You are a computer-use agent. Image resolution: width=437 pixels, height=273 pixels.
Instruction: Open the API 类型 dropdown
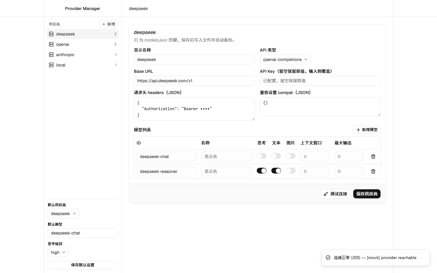pos(285,59)
